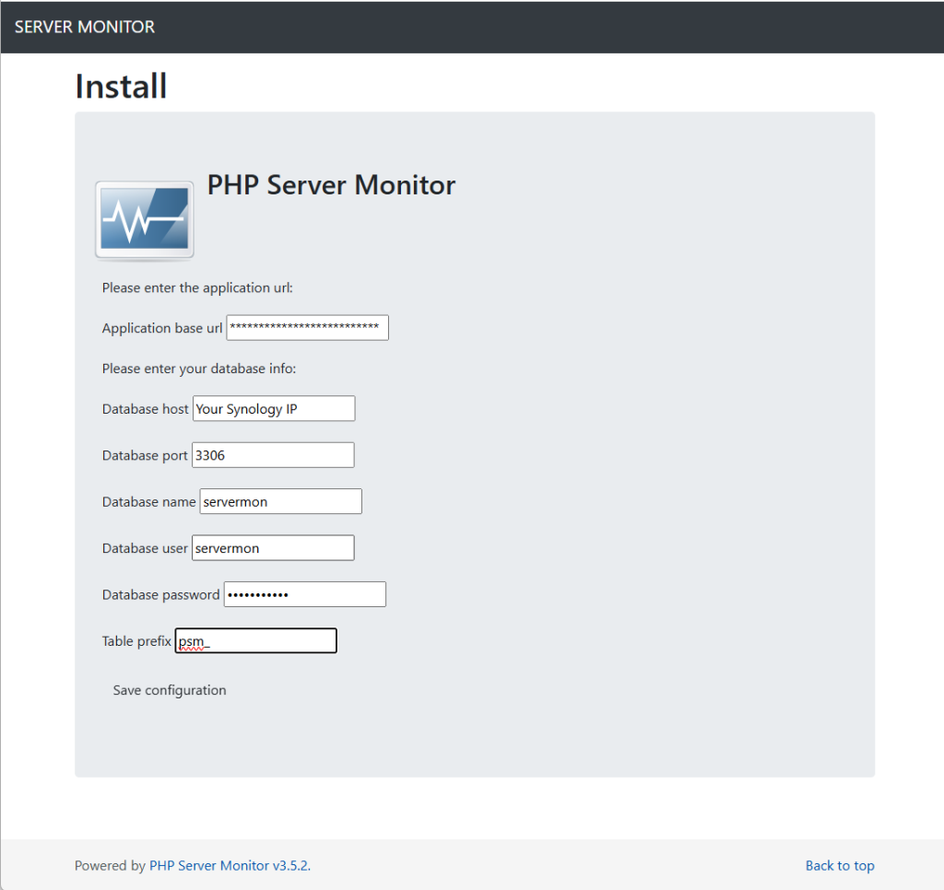944x890 pixels.
Task: Click the PHP Server Monitor logo icon
Action: pyautogui.click(x=145, y=220)
